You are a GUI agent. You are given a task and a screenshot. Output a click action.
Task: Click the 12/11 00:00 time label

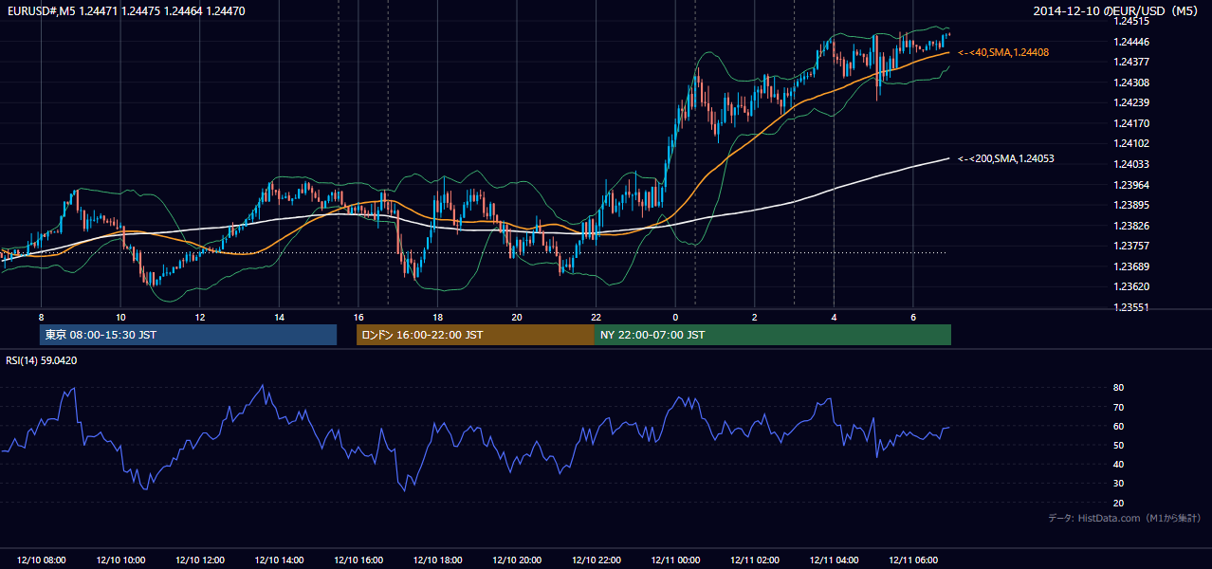[675, 560]
